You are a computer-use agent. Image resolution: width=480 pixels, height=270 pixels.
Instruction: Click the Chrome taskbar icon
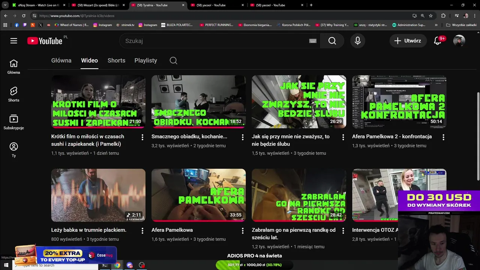pos(117,265)
